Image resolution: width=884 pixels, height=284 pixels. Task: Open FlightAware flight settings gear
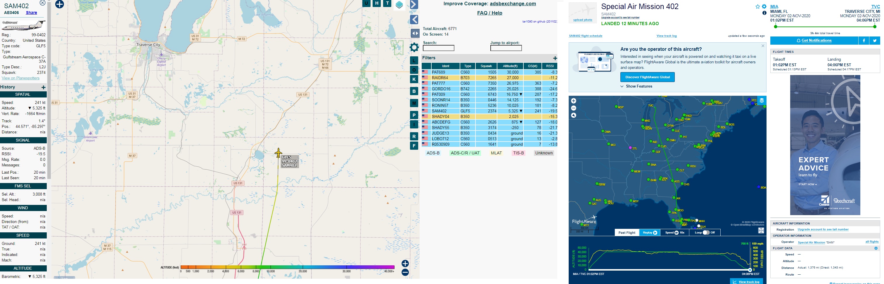(x=764, y=6)
